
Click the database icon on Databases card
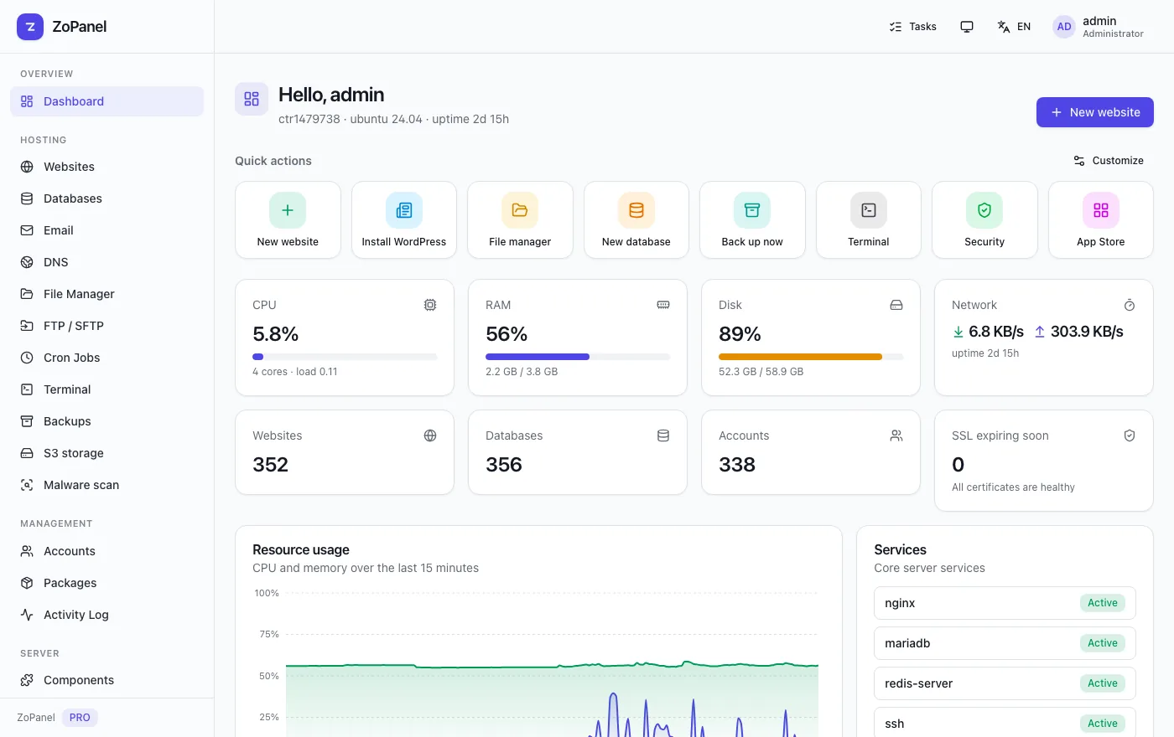coord(663,435)
